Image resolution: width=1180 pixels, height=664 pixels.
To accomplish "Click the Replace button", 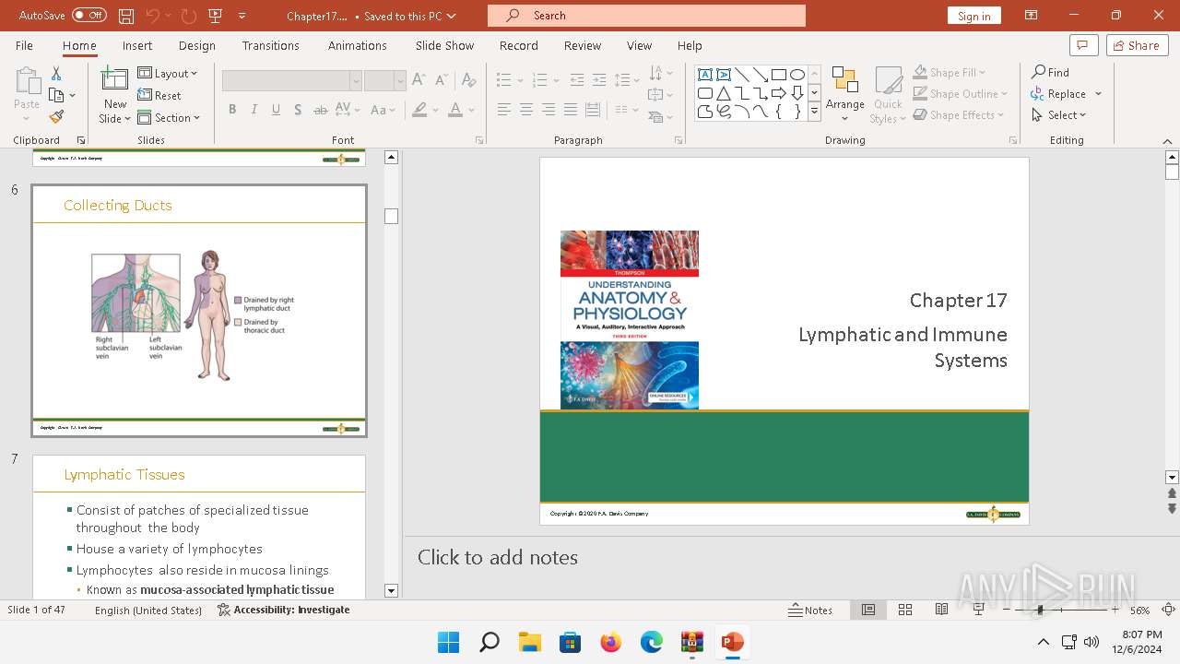I will pos(1059,93).
